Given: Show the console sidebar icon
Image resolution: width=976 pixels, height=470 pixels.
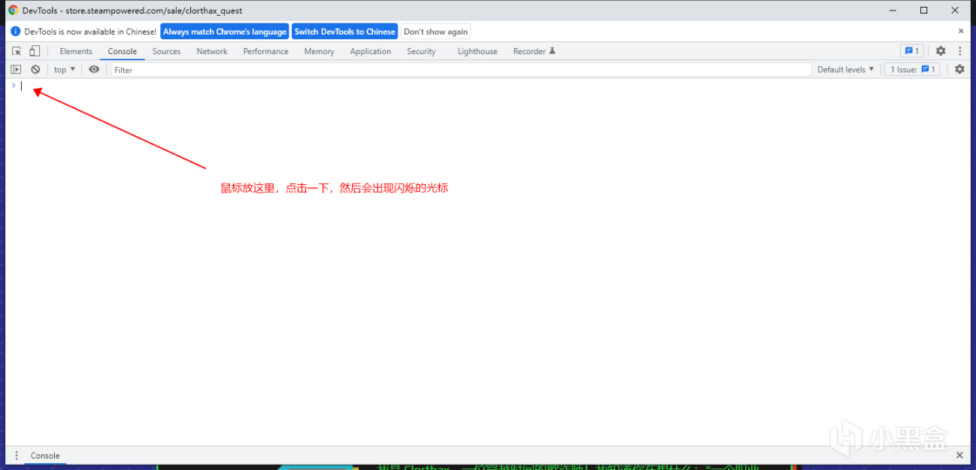Looking at the screenshot, I should [16, 69].
